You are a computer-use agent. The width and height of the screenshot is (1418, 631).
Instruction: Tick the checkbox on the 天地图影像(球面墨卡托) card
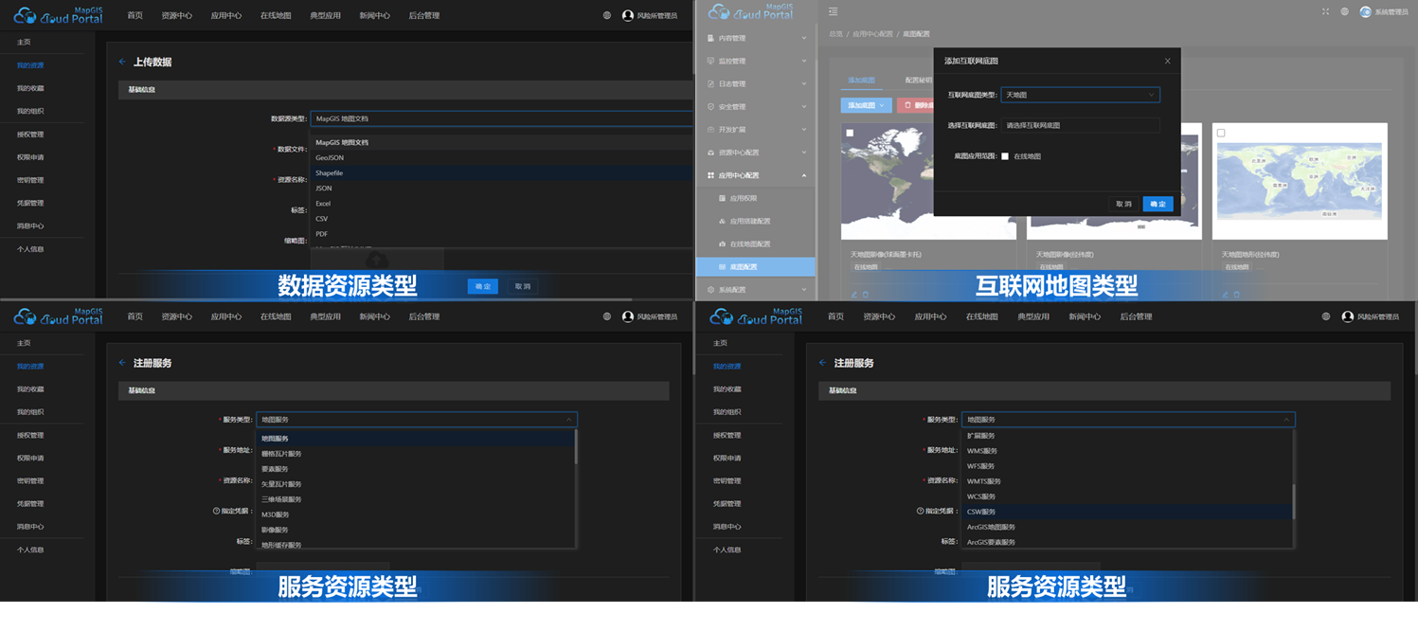(x=850, y=133)
